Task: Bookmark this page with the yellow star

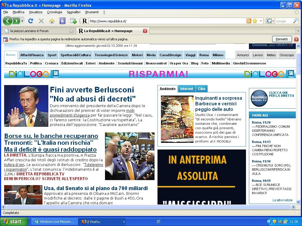Action: [x=255, y=21]
